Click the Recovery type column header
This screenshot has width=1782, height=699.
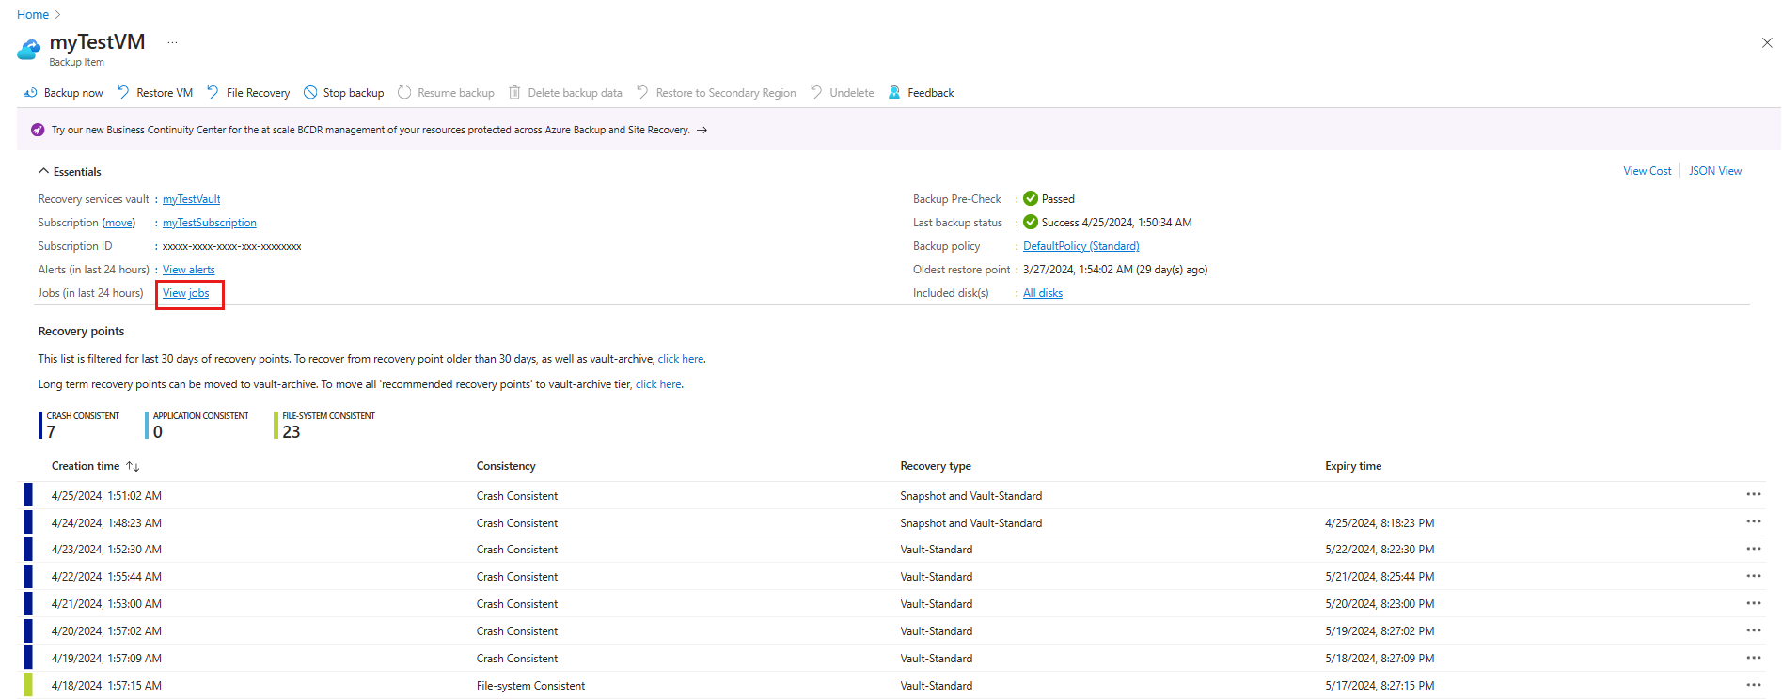936,466
